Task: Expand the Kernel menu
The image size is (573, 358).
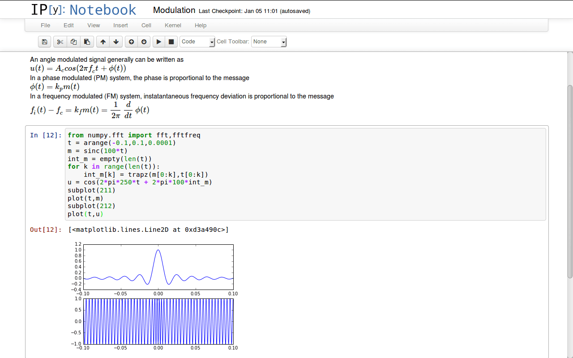Action: [173, 26]
